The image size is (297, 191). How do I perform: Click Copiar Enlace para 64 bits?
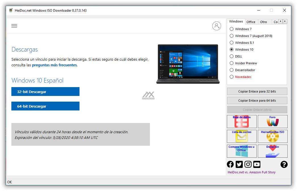tap(257, 101)
